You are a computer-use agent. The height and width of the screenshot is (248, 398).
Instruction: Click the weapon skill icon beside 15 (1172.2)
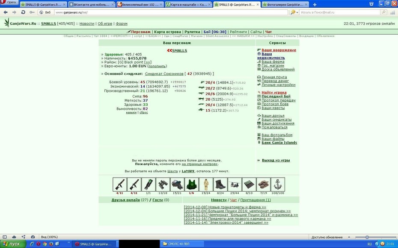(x=202, y=110)
